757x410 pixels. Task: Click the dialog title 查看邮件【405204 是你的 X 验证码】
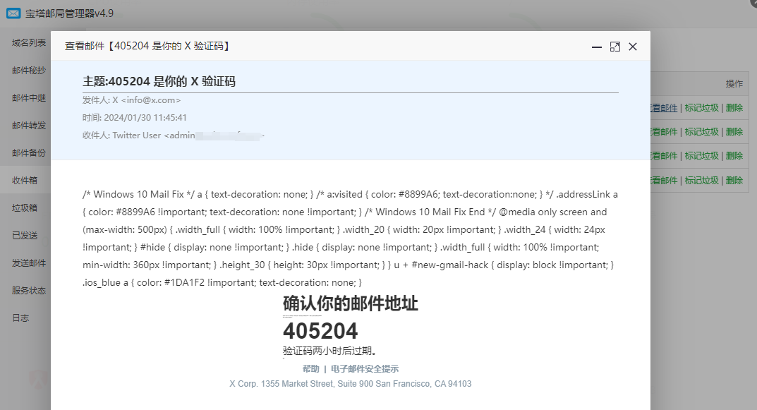click(149, 47)
